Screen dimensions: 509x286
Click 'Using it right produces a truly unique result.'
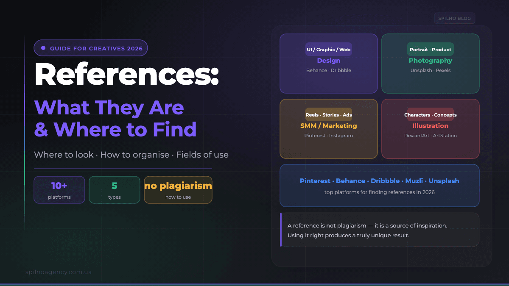(348, 235)
